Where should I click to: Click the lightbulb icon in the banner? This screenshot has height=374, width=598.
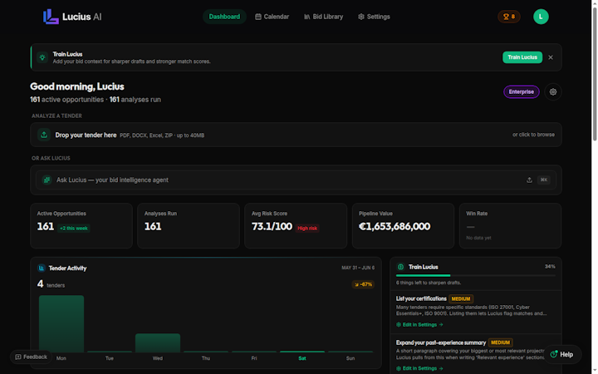pos(42,57)
